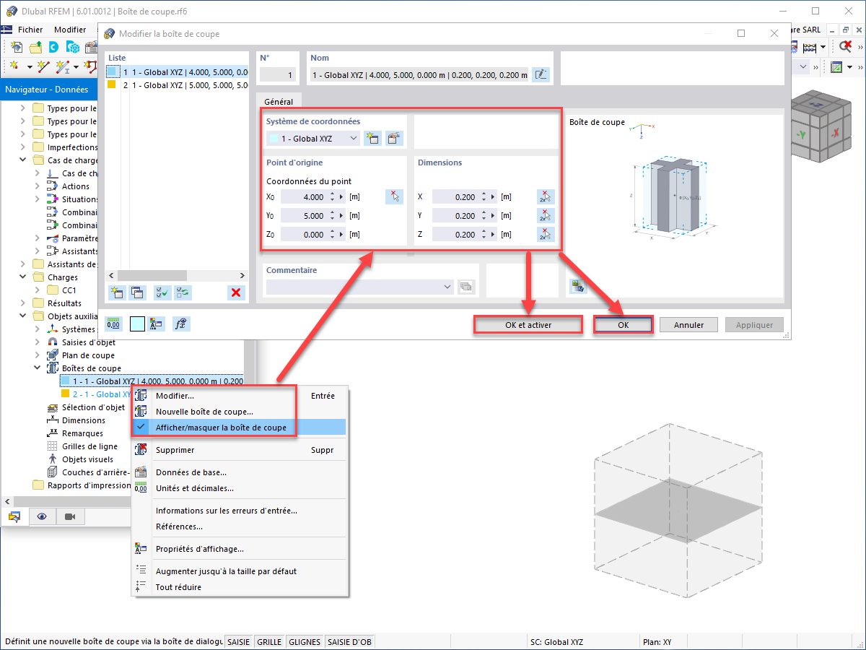Click the view cube in the workspace
This screenshot has width=866, height=650.
821,127
